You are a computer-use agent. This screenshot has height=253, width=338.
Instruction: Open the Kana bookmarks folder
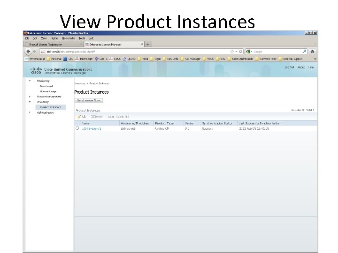(143, 59)
